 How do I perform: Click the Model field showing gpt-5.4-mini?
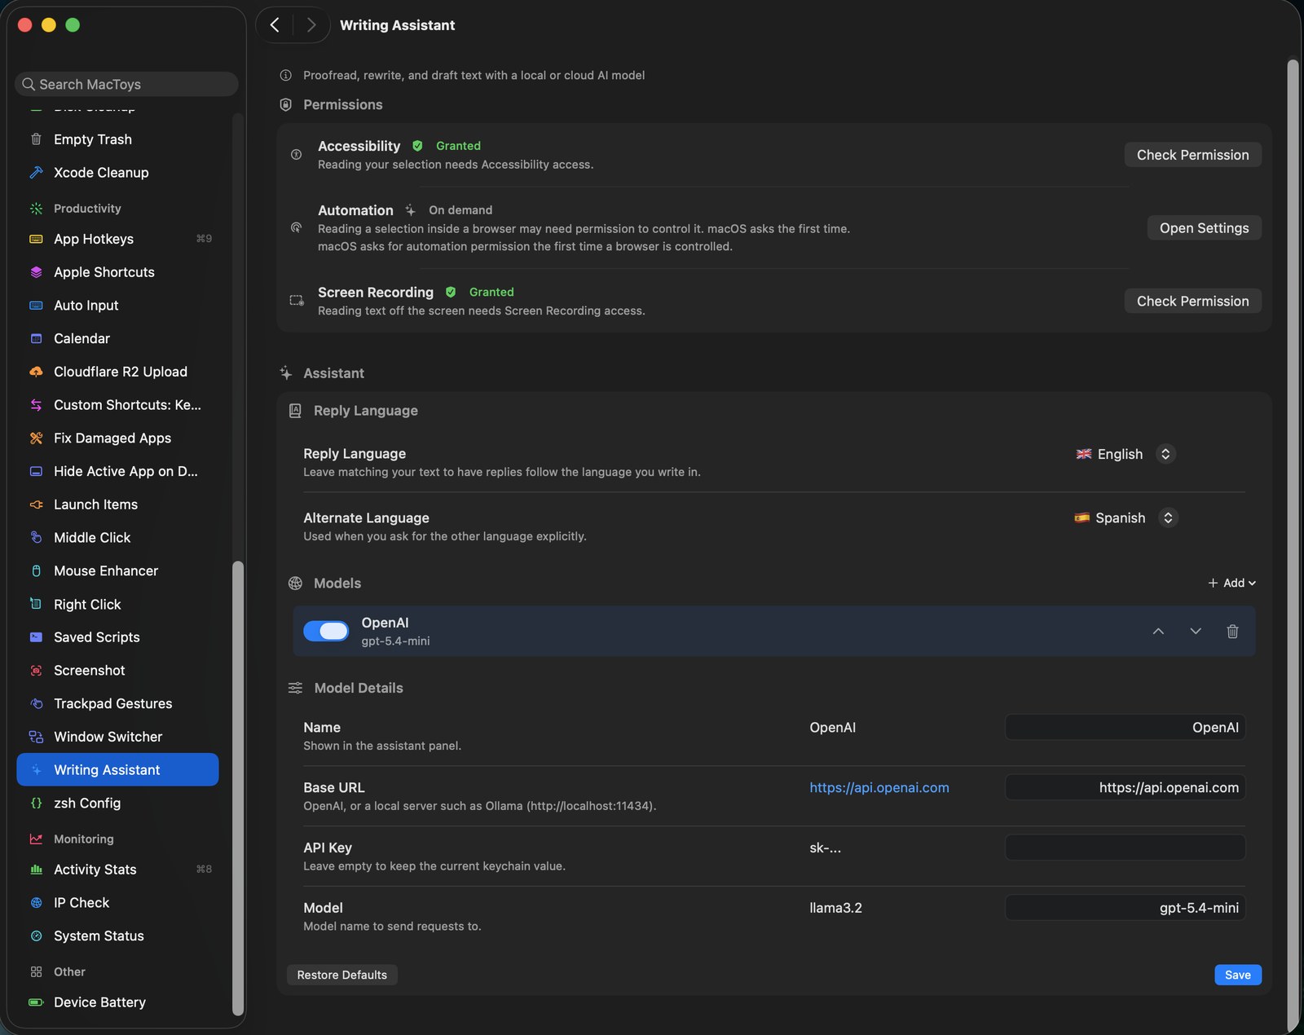pos(1125,908)
